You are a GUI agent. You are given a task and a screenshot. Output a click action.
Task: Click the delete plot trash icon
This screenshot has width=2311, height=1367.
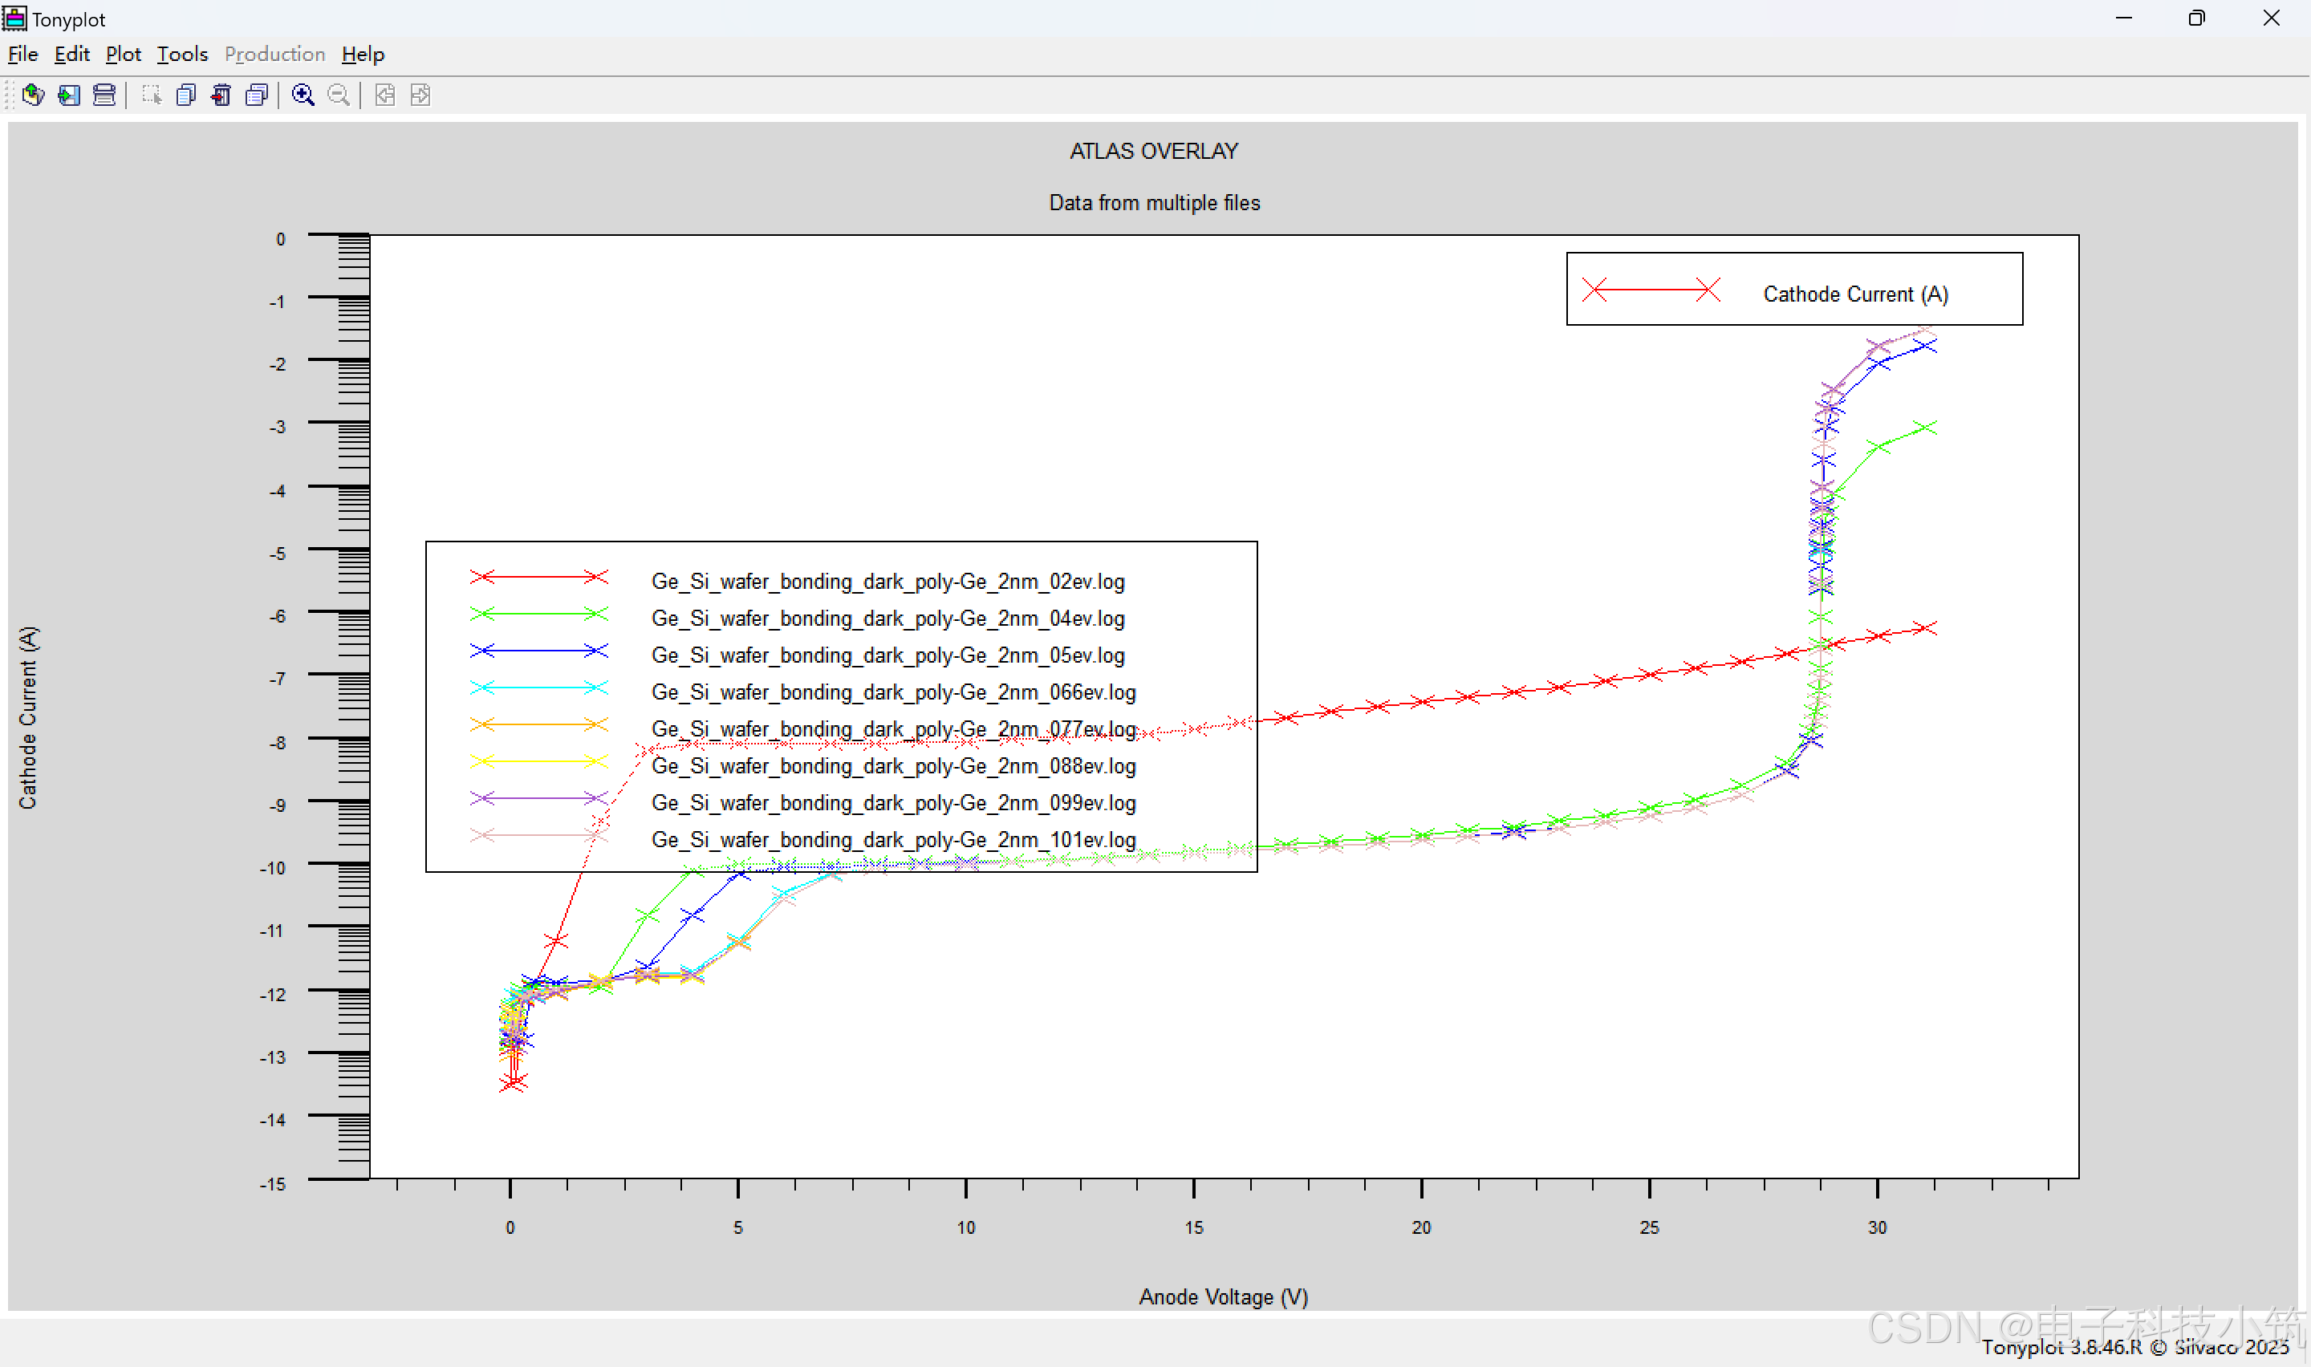[221, 95]
